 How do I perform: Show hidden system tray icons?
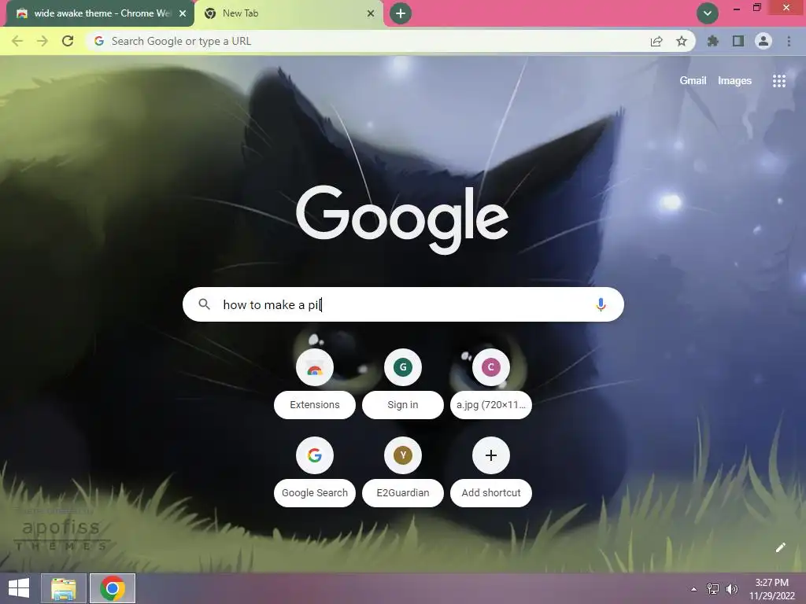point(694,589)
